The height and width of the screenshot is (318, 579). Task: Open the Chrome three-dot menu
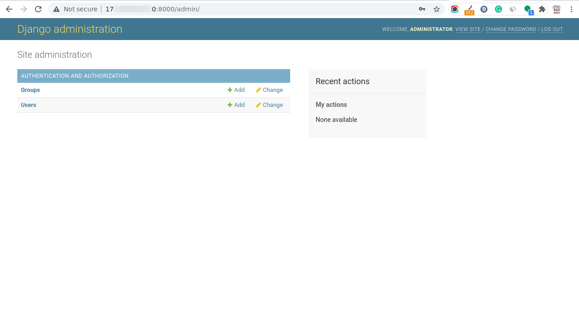(x=571, y=9)
